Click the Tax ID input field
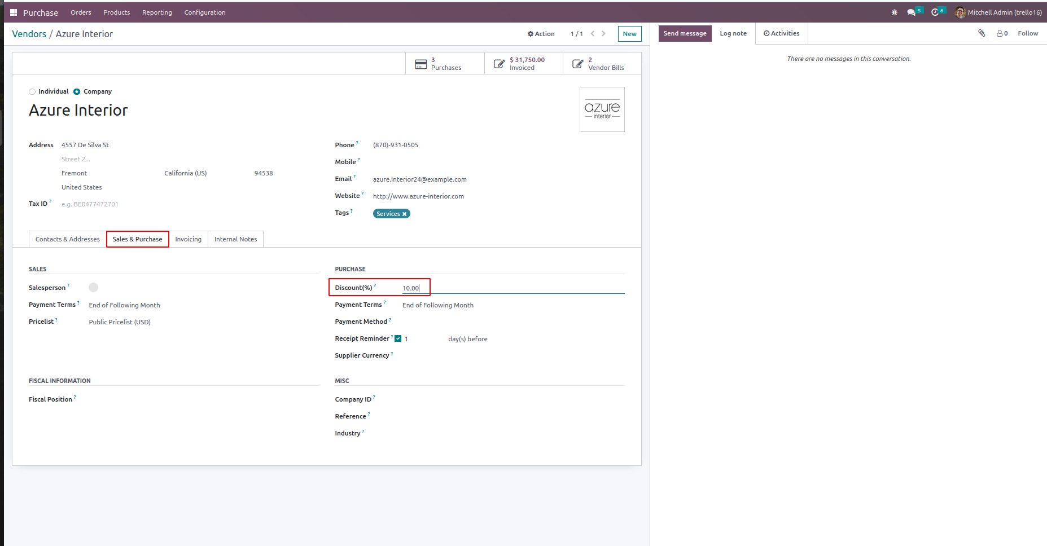1047x546 pixels. [190, 204]
